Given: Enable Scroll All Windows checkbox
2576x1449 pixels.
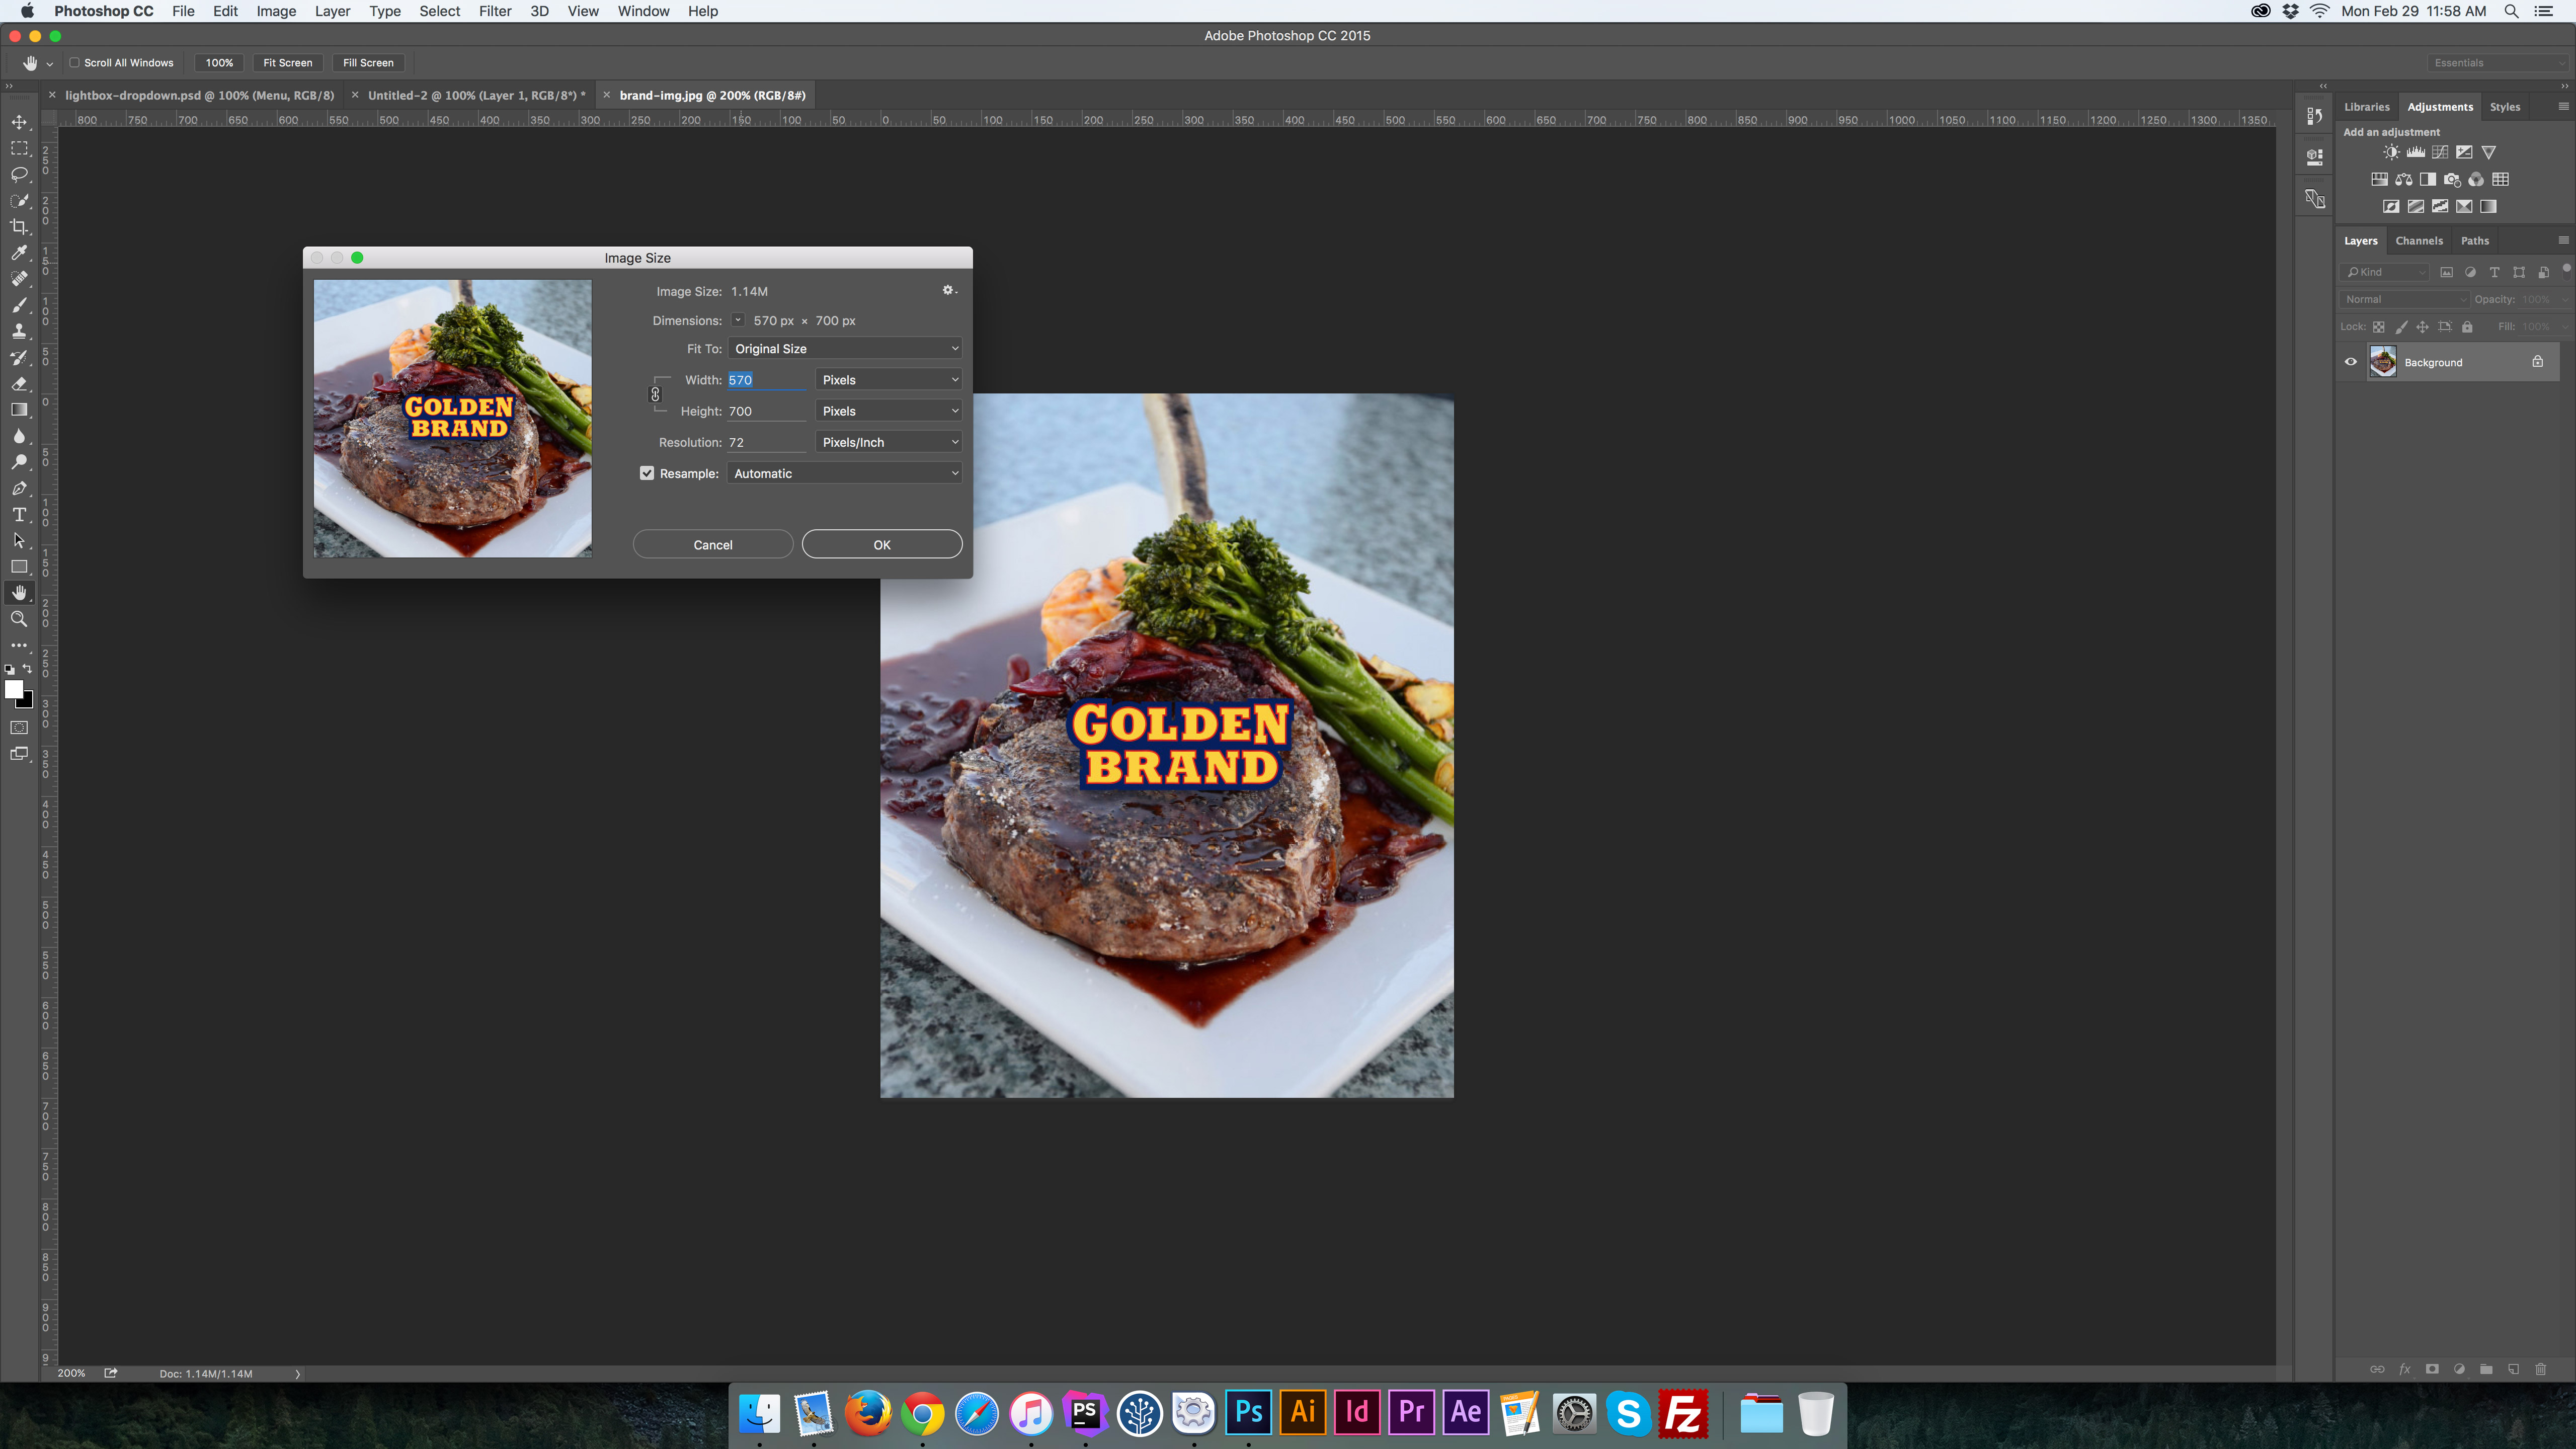Looking at the screenshot, I should pos(74,63).
